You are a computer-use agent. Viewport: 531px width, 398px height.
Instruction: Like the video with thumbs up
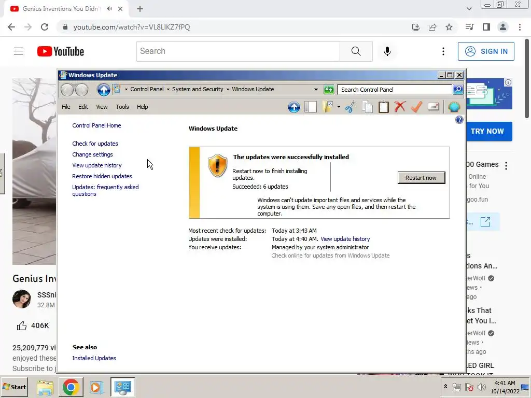[x=22, y=325]
